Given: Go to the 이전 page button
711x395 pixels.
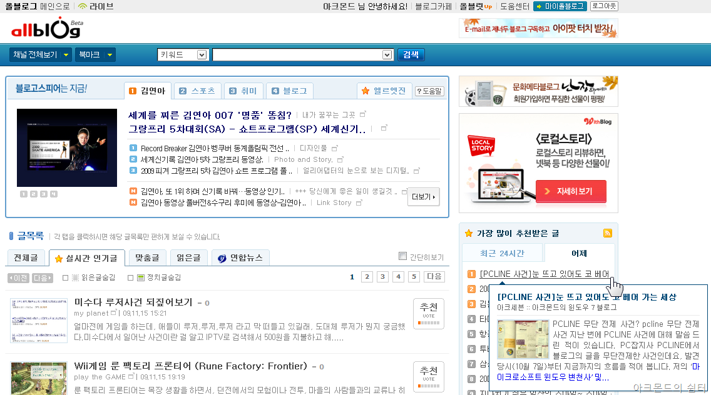Looking at the screenshot, I should [x=19, y=277].
